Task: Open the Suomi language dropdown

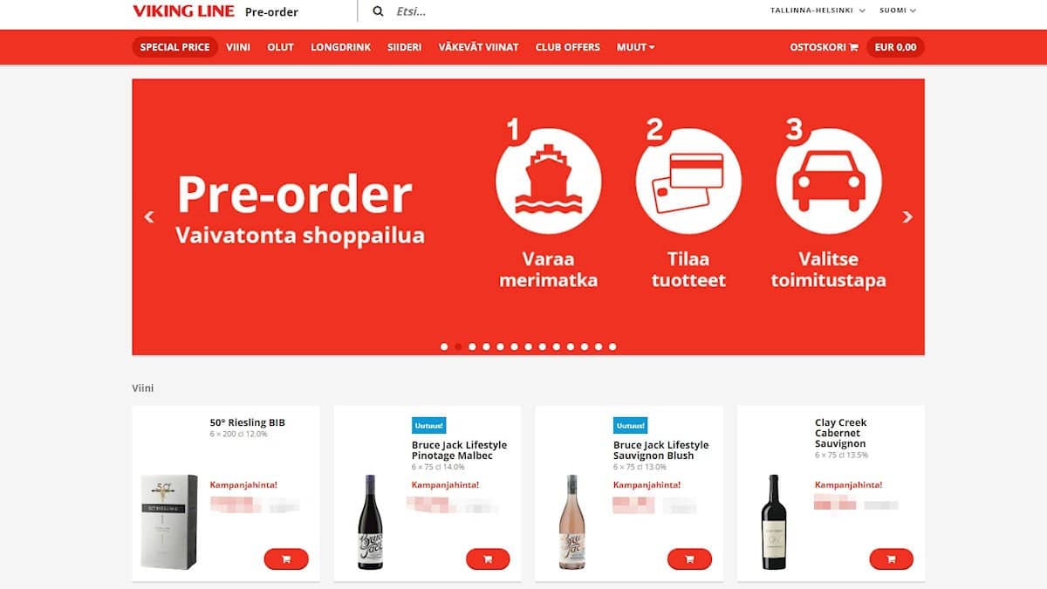Action: (x=898, y=11)
